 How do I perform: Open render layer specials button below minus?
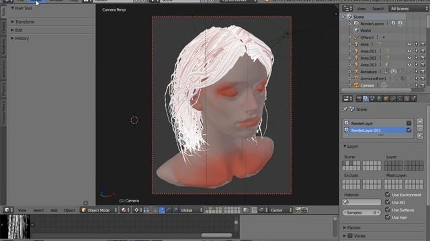tap(420, 136)
